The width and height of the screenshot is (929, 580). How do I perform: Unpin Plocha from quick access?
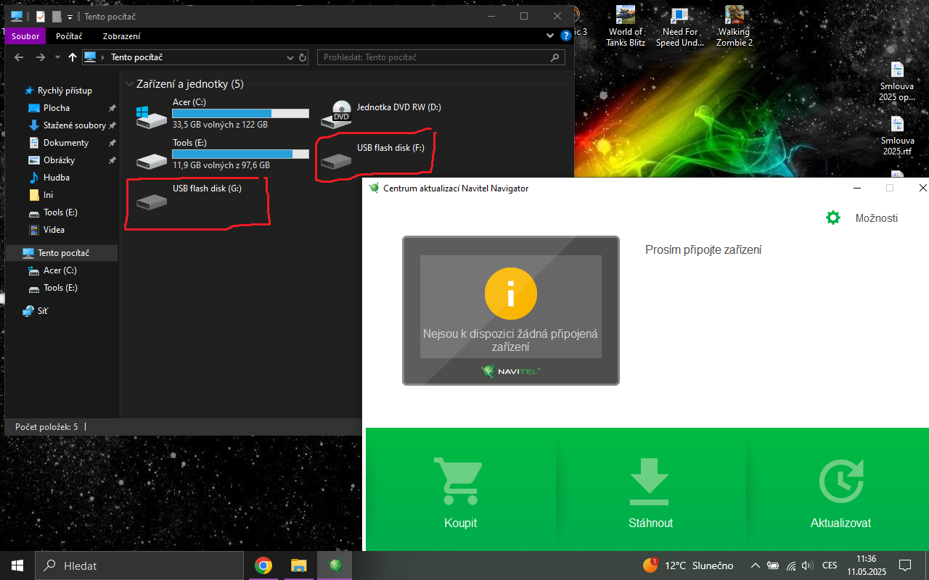click(x=112, y=108)
